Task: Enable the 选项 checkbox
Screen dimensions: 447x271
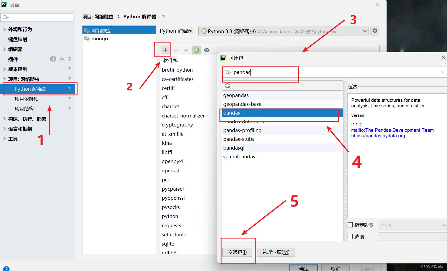Action: (x=350, y=236)
